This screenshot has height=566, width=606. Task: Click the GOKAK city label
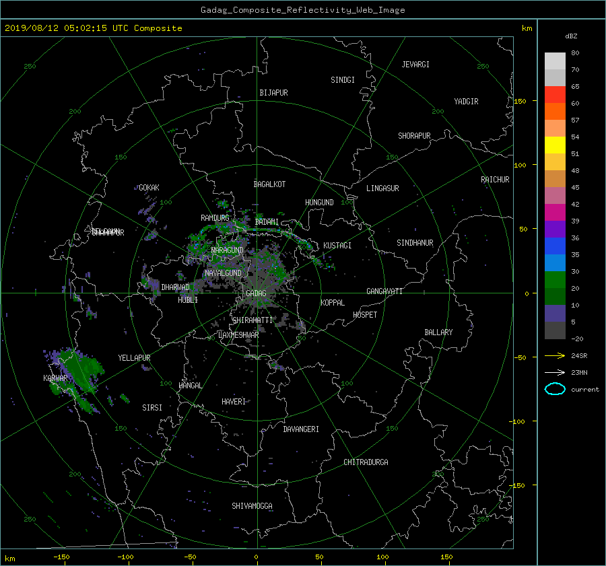pyautogui.click(x=149, y=188)
